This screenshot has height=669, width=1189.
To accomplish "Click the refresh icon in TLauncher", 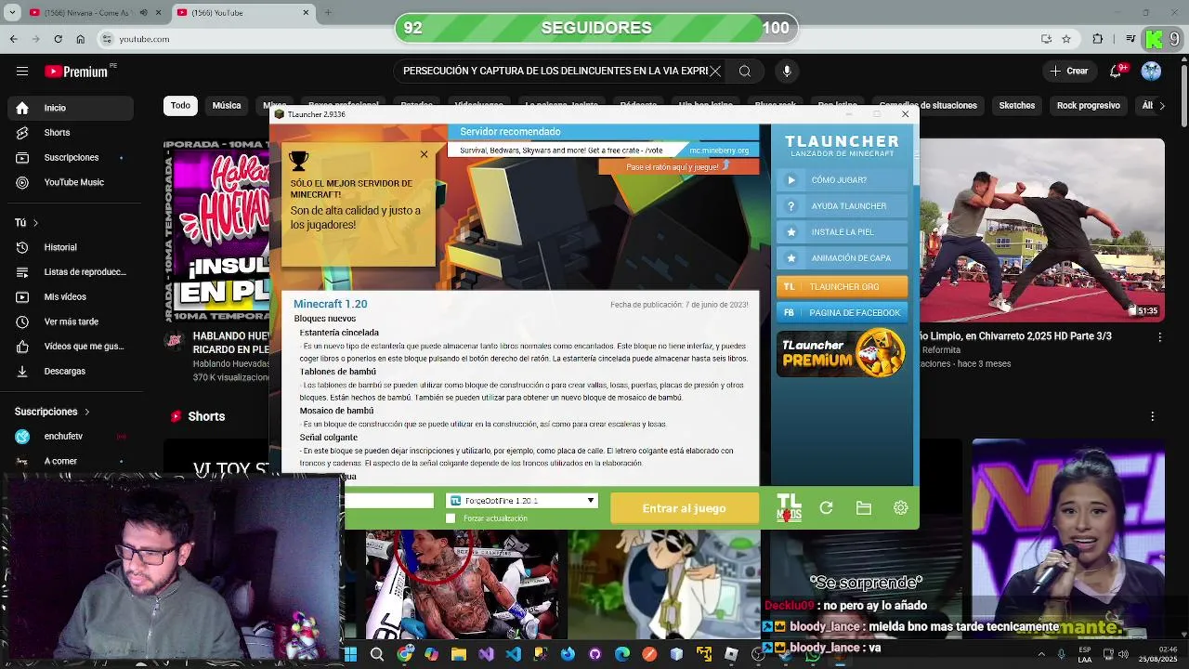I will [826, 508].
